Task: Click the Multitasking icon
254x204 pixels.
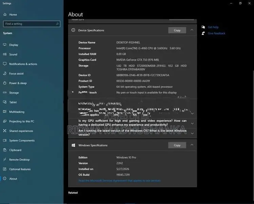Action: coord(5,112)
